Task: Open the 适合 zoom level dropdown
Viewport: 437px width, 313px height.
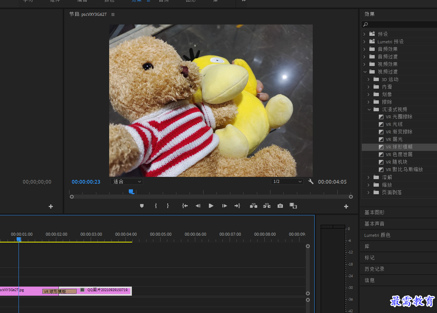Action: (x=127, y=181)
